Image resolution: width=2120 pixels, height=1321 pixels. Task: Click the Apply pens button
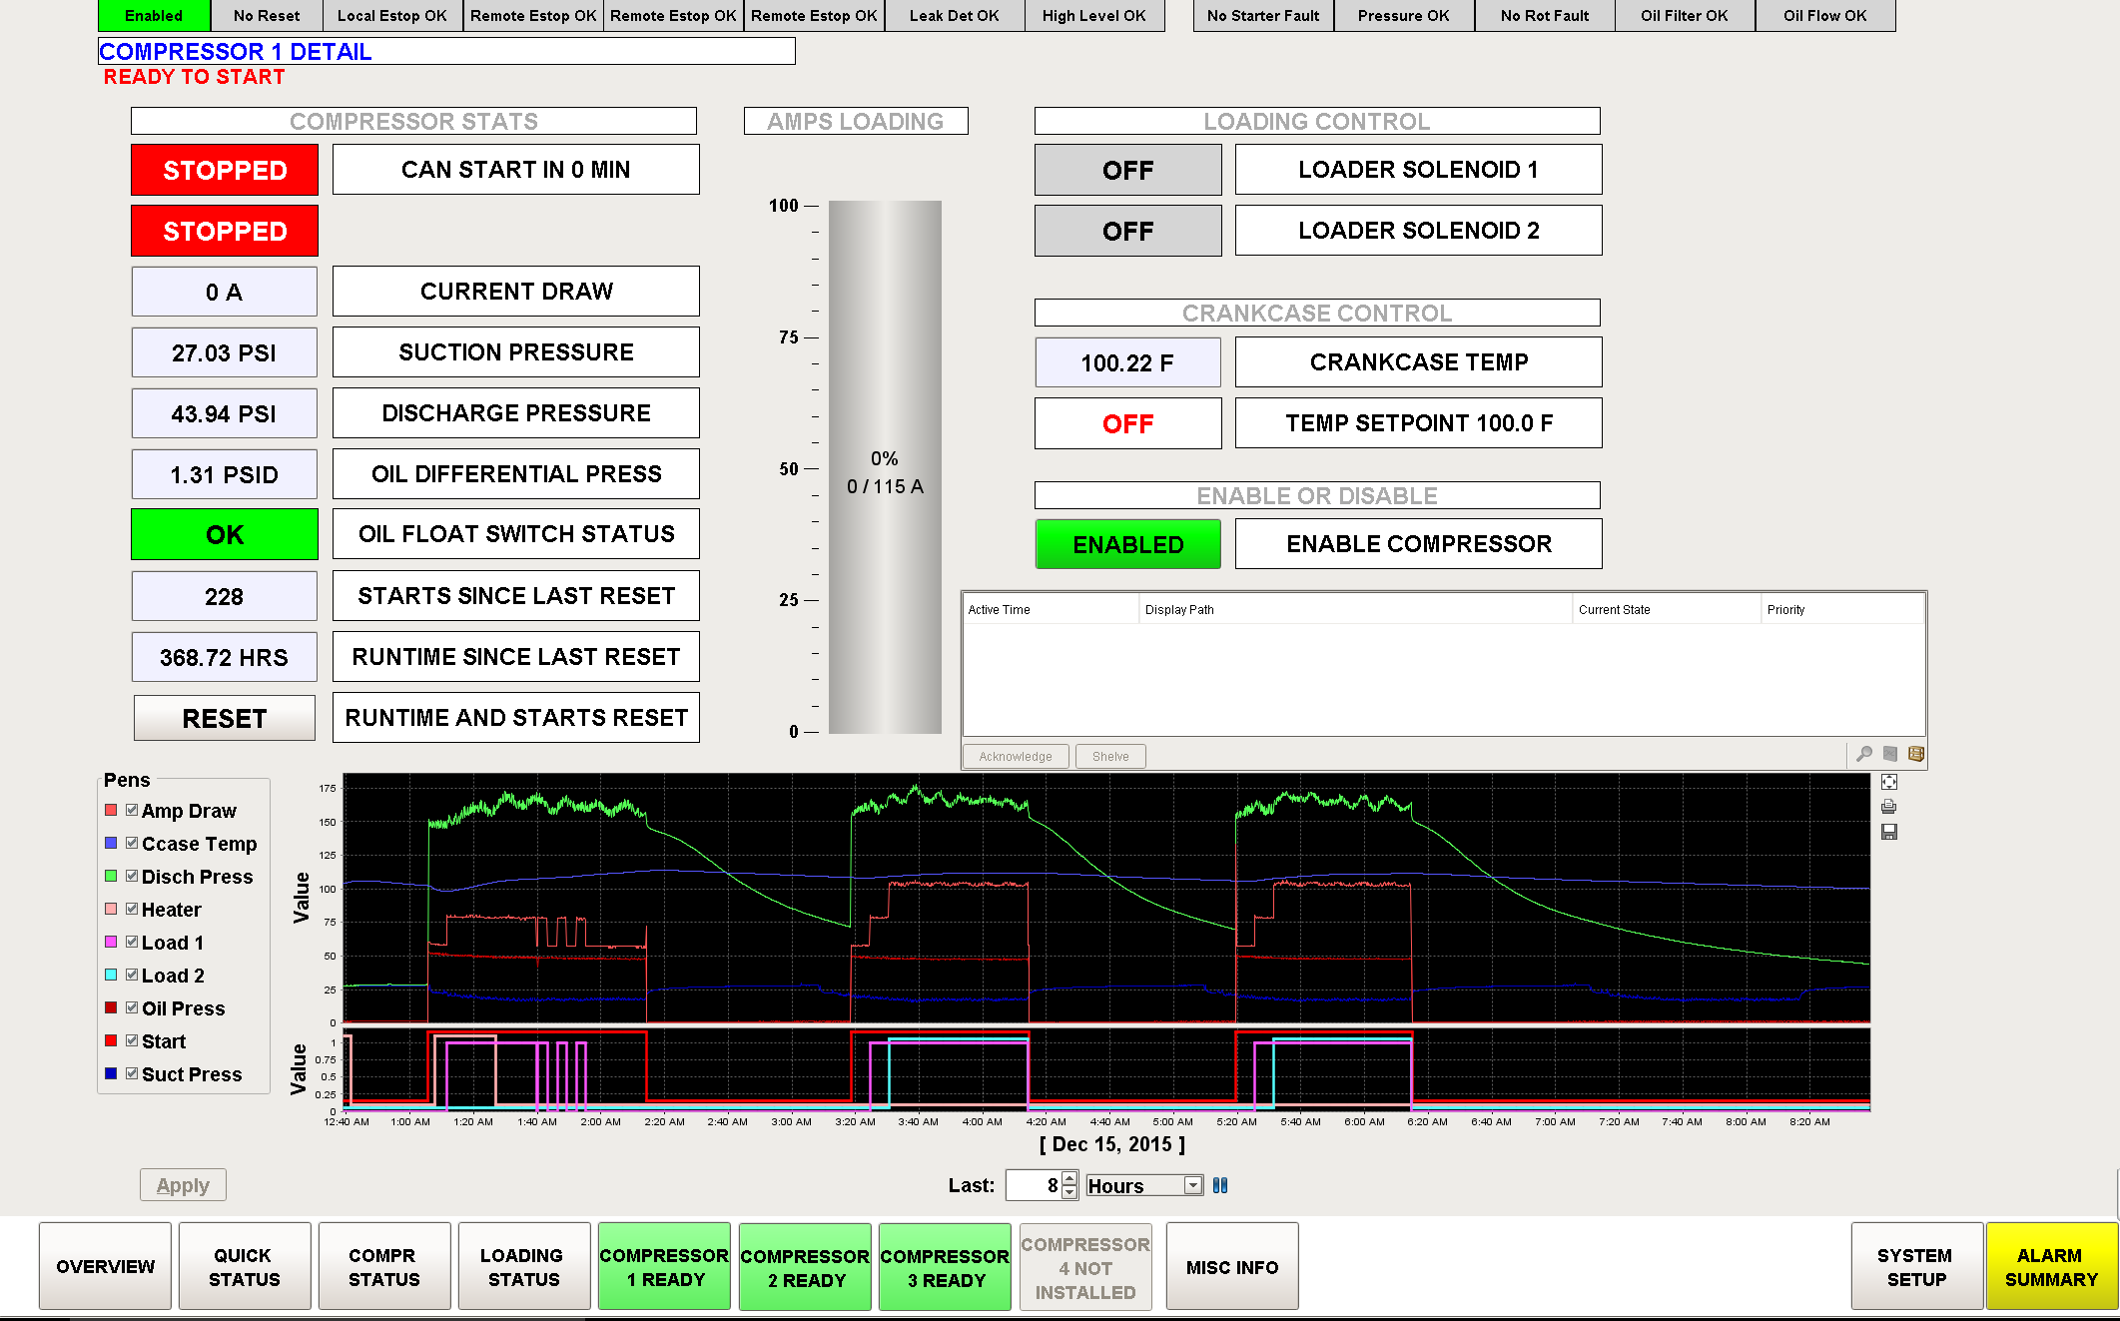click(183, 1185)
